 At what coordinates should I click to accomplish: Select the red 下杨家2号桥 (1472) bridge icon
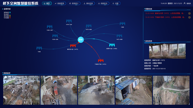click(100, 60)
